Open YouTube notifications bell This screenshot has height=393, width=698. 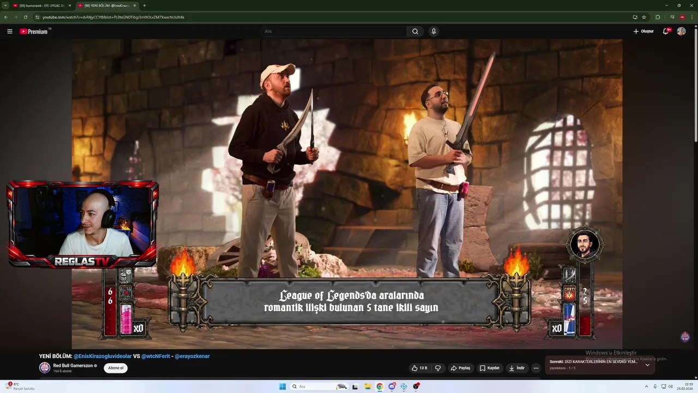[666, 31]
